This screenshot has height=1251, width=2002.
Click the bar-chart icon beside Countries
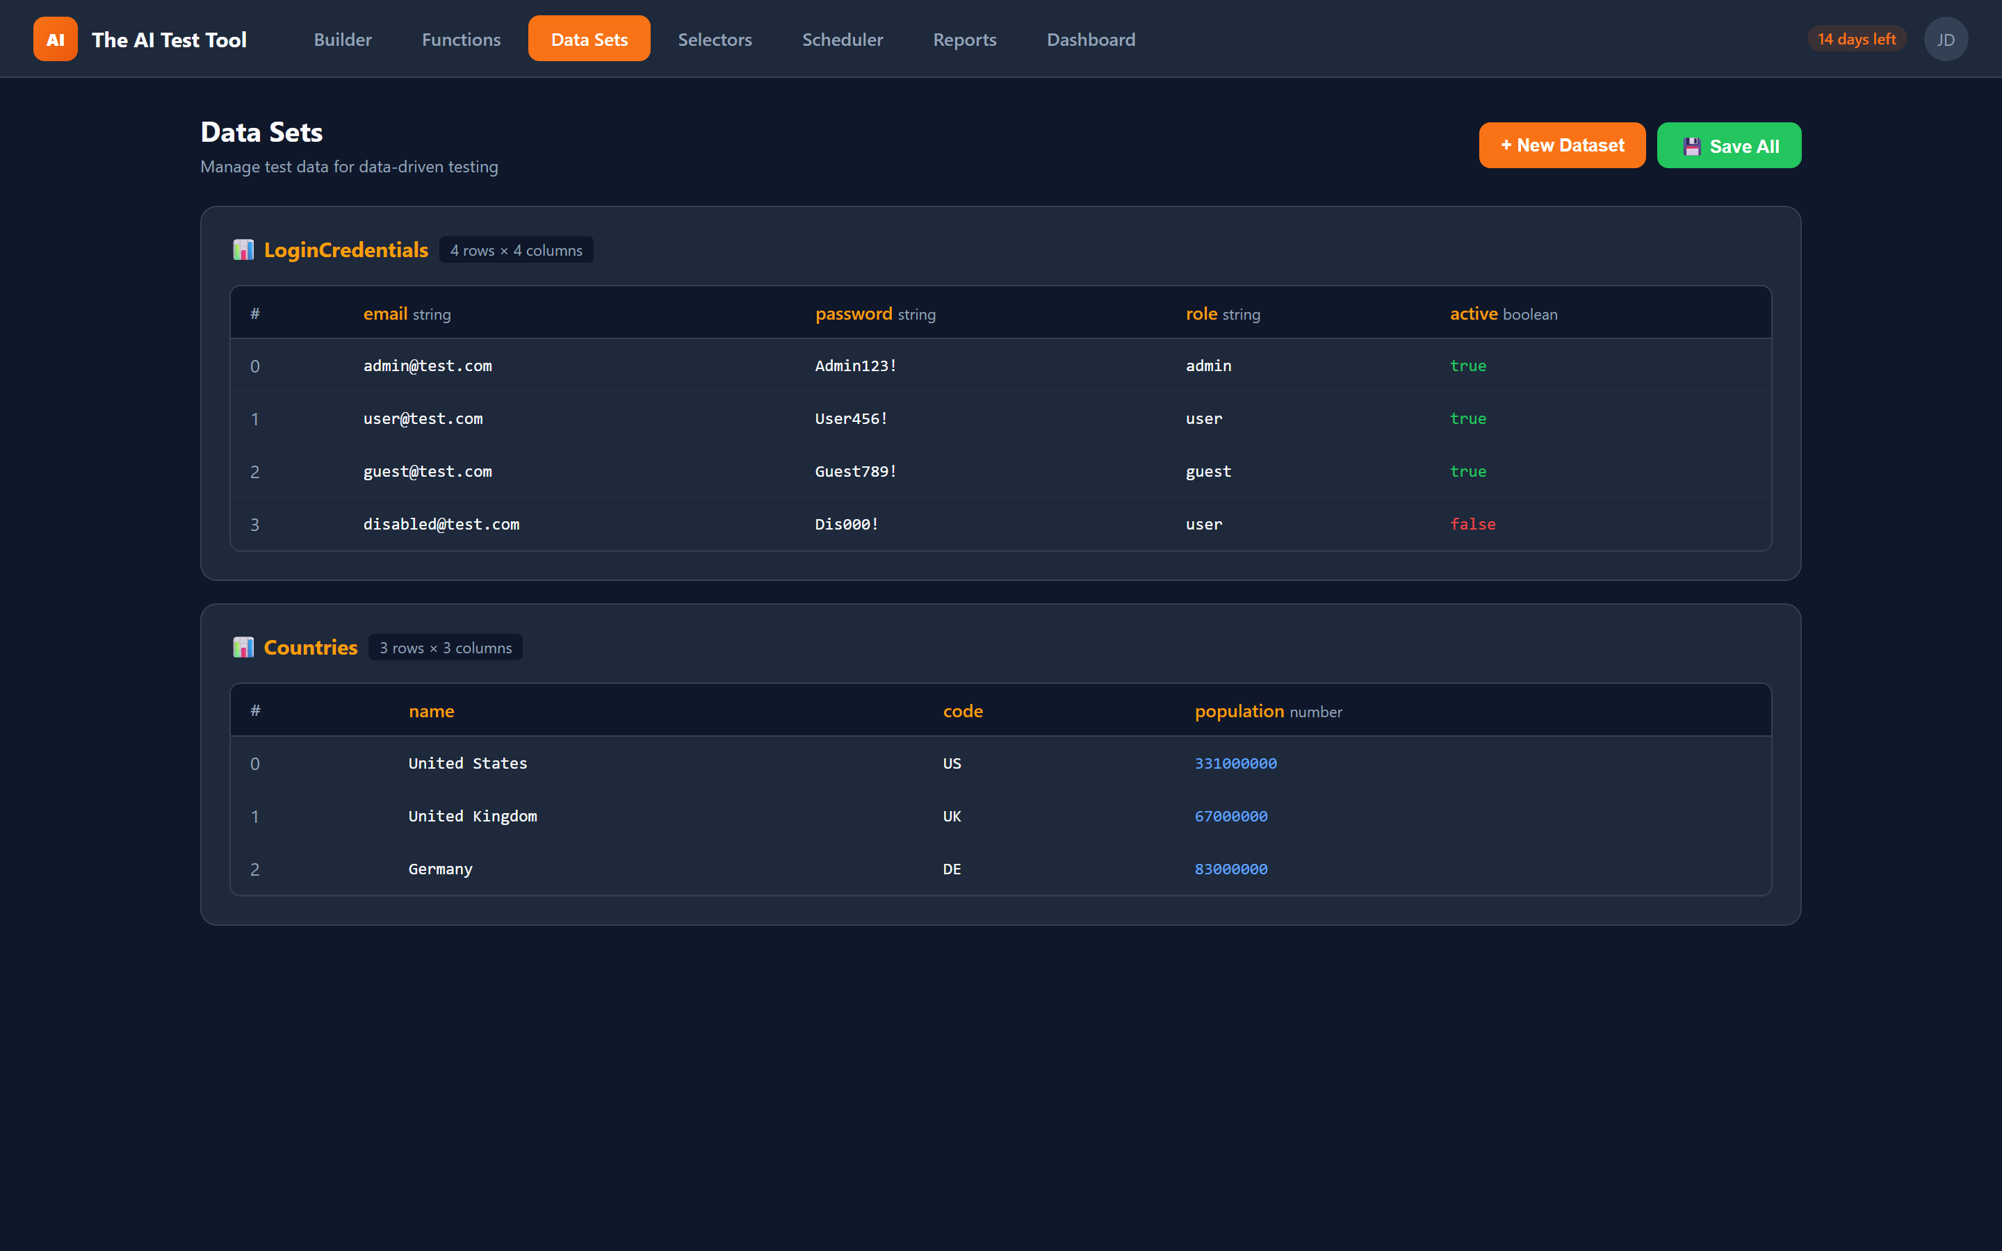[243, 647]
